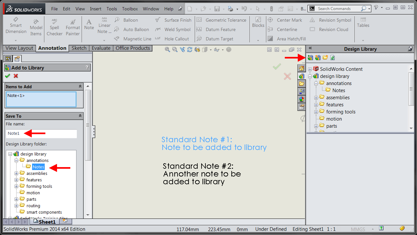417x235 pixels.
Task: Expand the SolidWorks Content node
Action: (x=310, y=69)
